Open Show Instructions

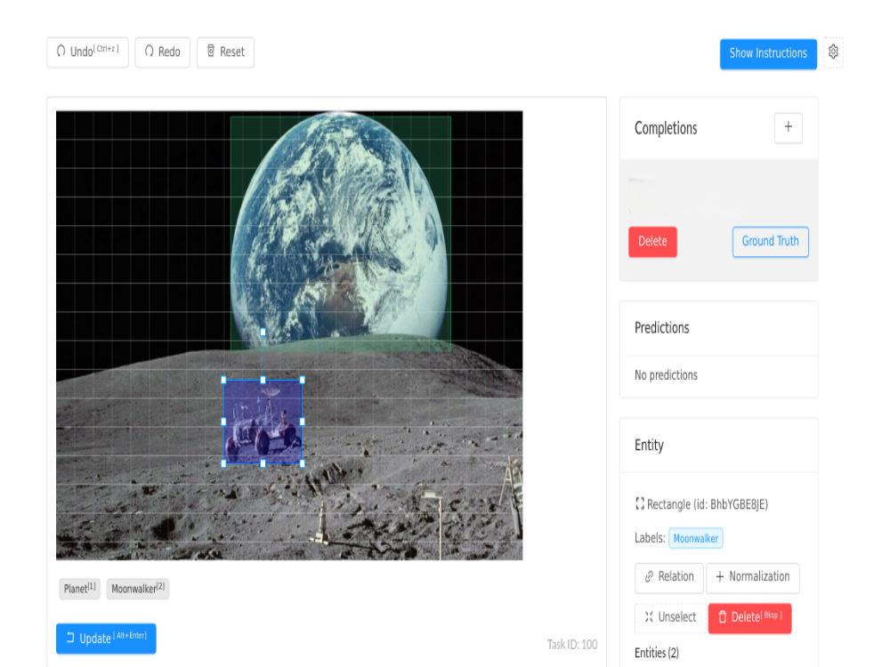point(768,53)
